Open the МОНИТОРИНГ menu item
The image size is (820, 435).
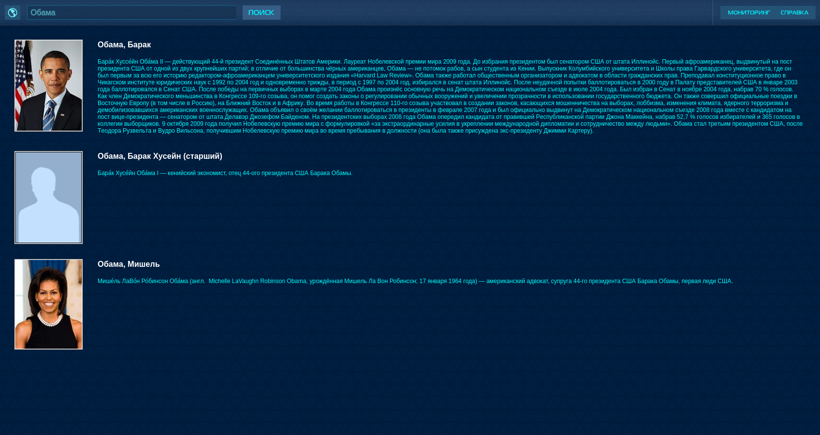[749, 12]
